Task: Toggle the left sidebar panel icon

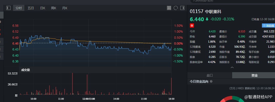Action: pos(8,8)
